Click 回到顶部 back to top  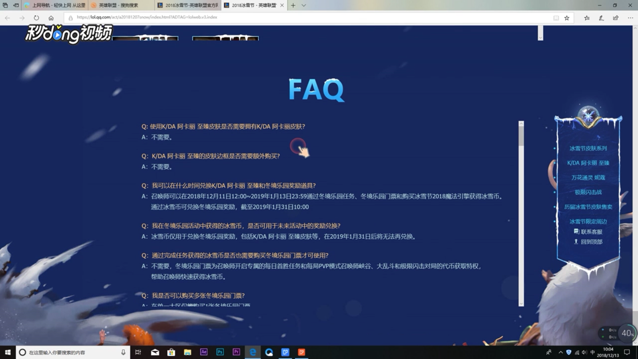coord(588,241)
